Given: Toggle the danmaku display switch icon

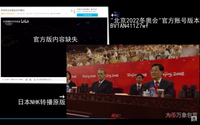Looking at the screenshot, I should 26,79.
